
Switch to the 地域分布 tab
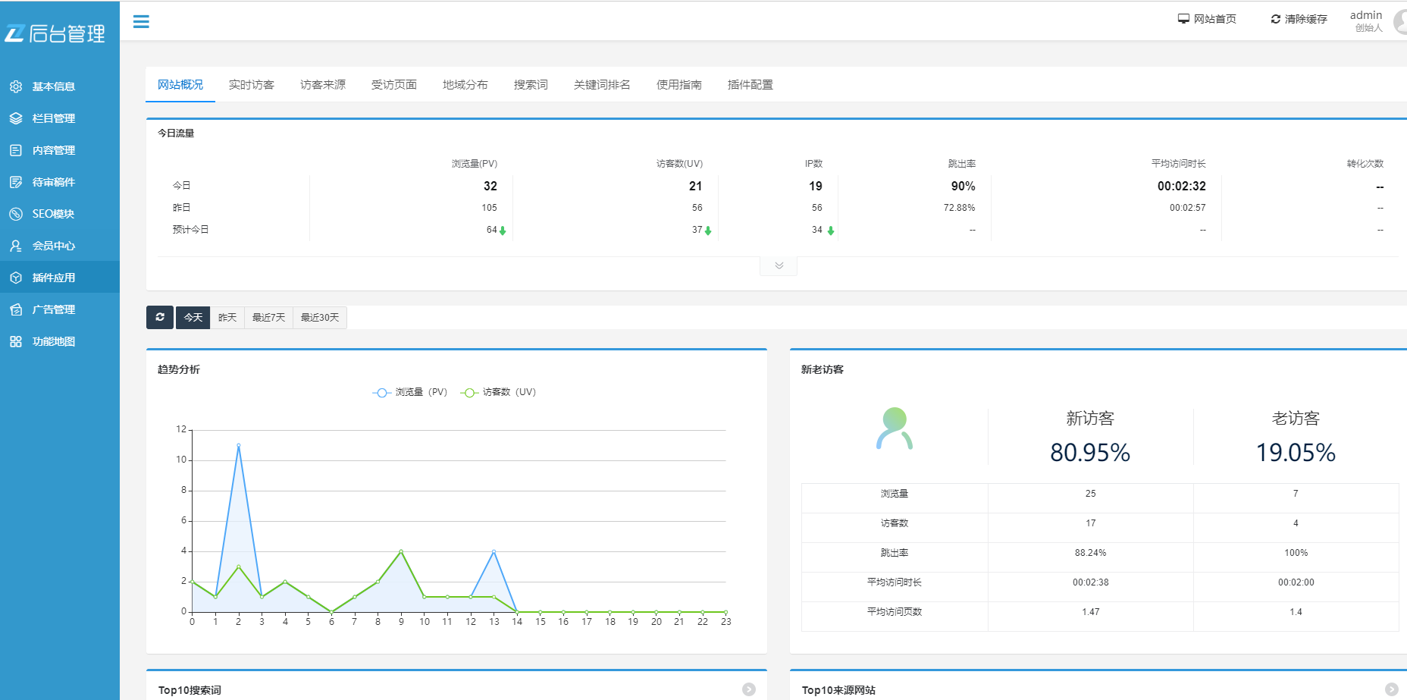[x=465, y=84]
